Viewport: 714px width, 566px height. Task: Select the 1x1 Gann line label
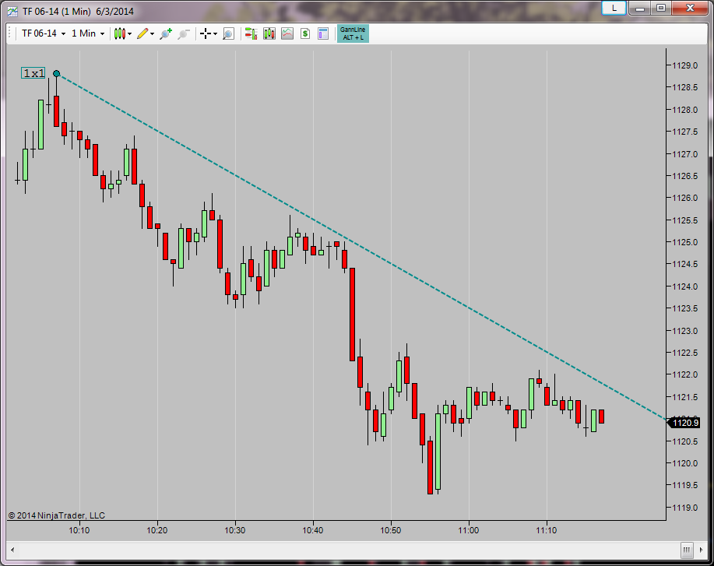pyautogui.click(x=33, y=73)
